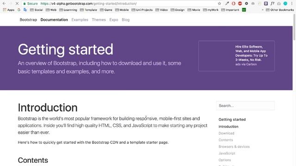296x166 pixels.
Task: Click the browser forward arrow
Action: 11,3
